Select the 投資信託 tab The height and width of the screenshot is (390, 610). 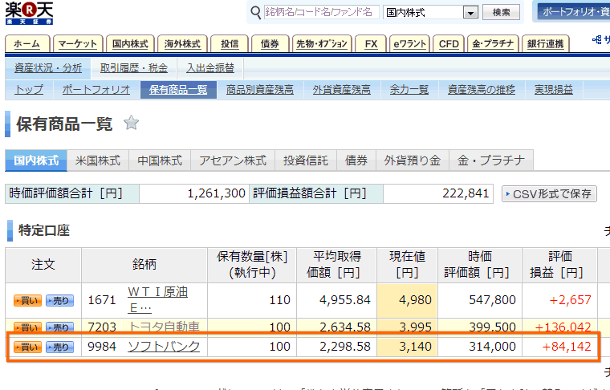point(305,160)
